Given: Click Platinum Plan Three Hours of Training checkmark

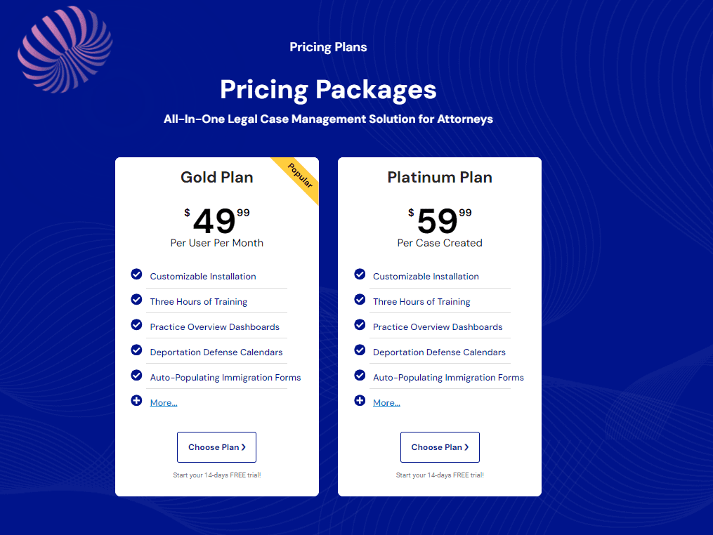Looking at the screenshot, I should click(x=360, y=300).
